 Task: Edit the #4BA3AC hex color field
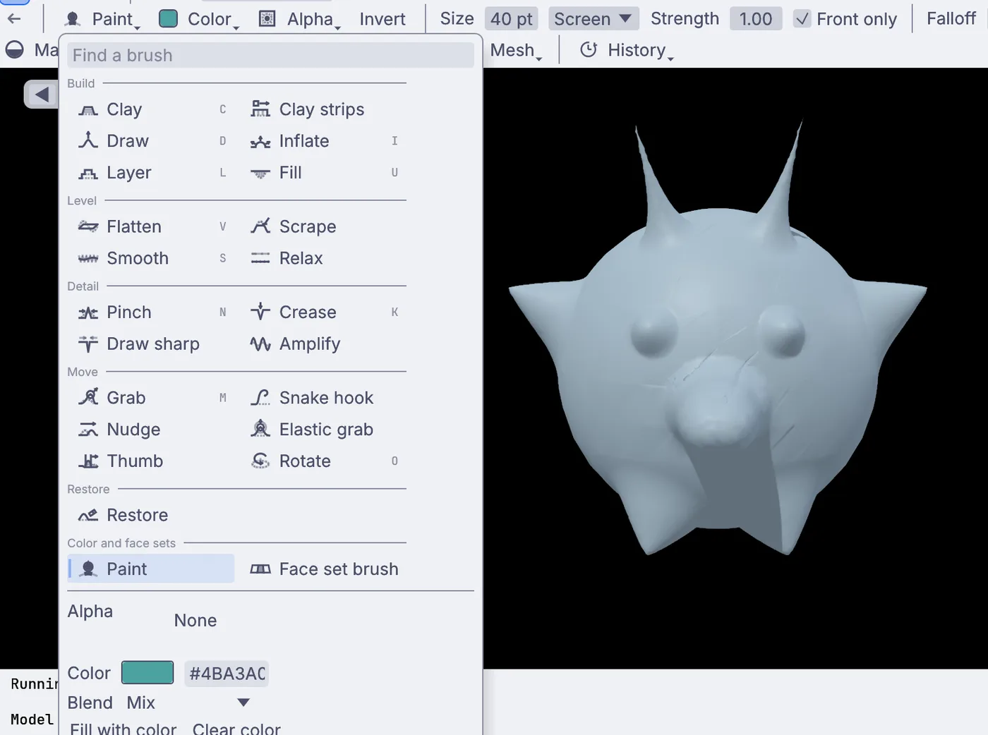(227, 674)
